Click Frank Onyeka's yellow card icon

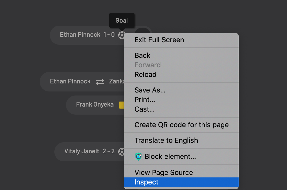pos(121,105)
